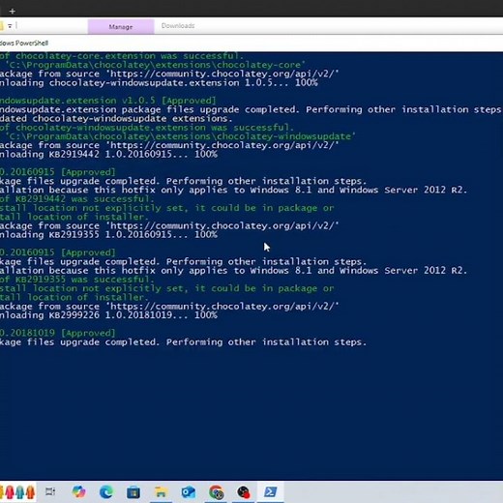Click 'of KB2919442 was successful.' line
503x503 pixels.
click(x=76, y=198)
